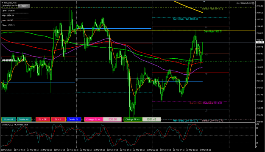This screenshot has height=152, width=265.
Task: Select the Weekly Low 1910.73 label
Action: pos(212,120)
